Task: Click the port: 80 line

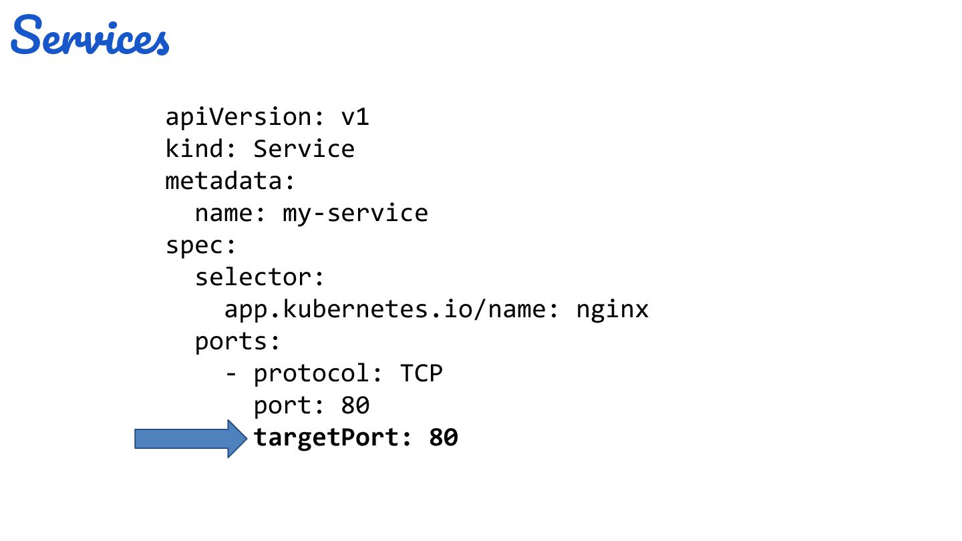Action: click(312, 405)
